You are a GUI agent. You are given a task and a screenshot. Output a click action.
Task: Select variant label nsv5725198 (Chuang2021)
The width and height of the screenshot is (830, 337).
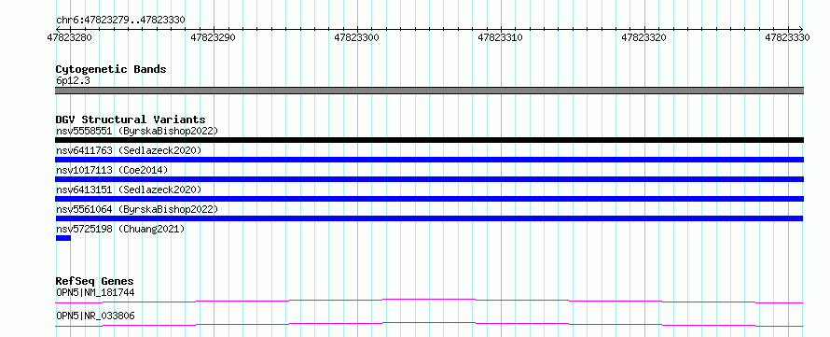tap(120, 229)
